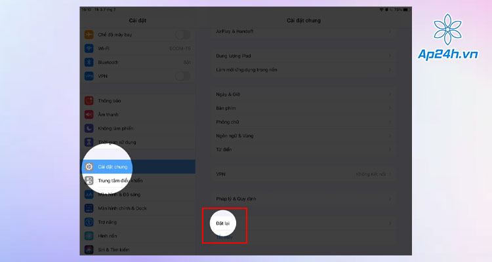Tap the airplane mode icon
Viewport: 492px width, 262px height.
coord(89,35)
